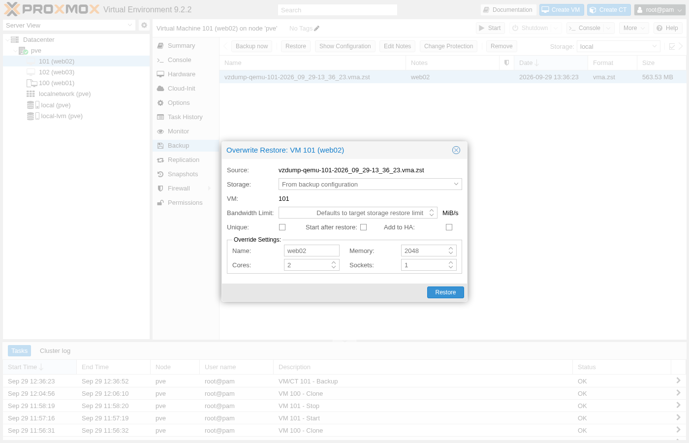Expand the Console options arrow
689x443 pixels.
(609, 28)
